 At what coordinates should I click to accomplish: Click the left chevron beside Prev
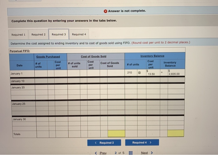point(96,153)
